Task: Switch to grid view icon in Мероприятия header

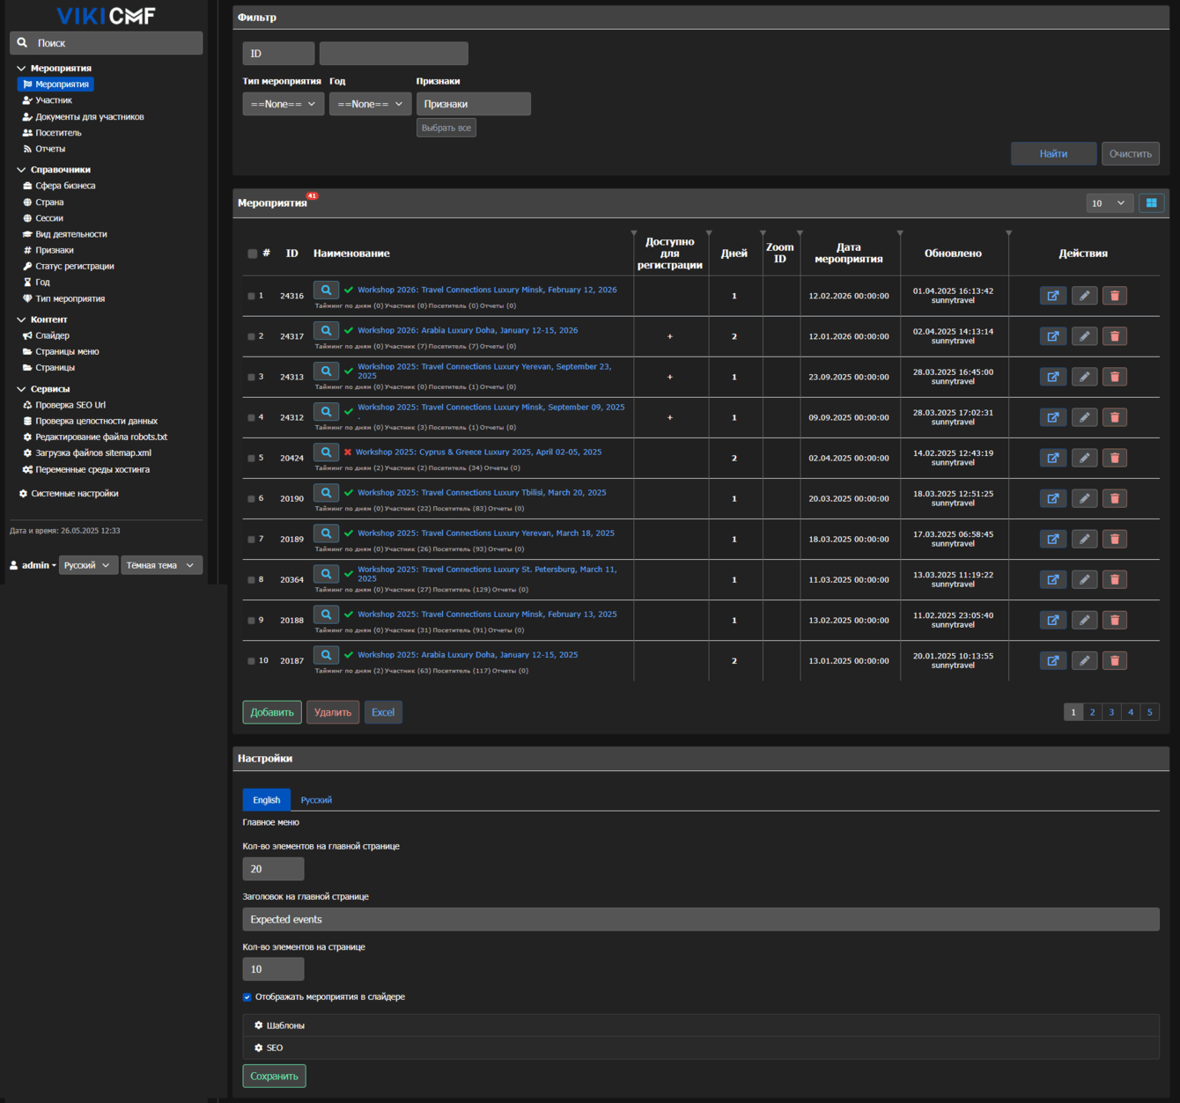Action: pyautogui.click(x=1151, y=203)
